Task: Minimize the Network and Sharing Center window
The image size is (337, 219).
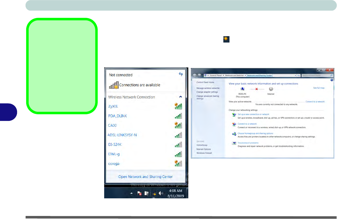Action: [319, 70]
